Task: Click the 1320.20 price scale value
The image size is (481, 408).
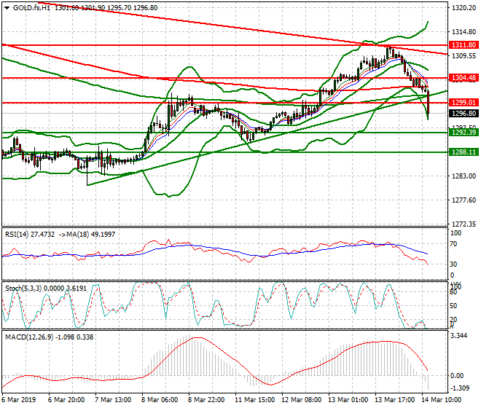Action: coord(464,8)
